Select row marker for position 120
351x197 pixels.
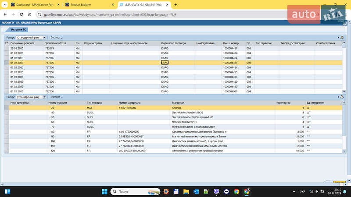click(x=7, y=151)
